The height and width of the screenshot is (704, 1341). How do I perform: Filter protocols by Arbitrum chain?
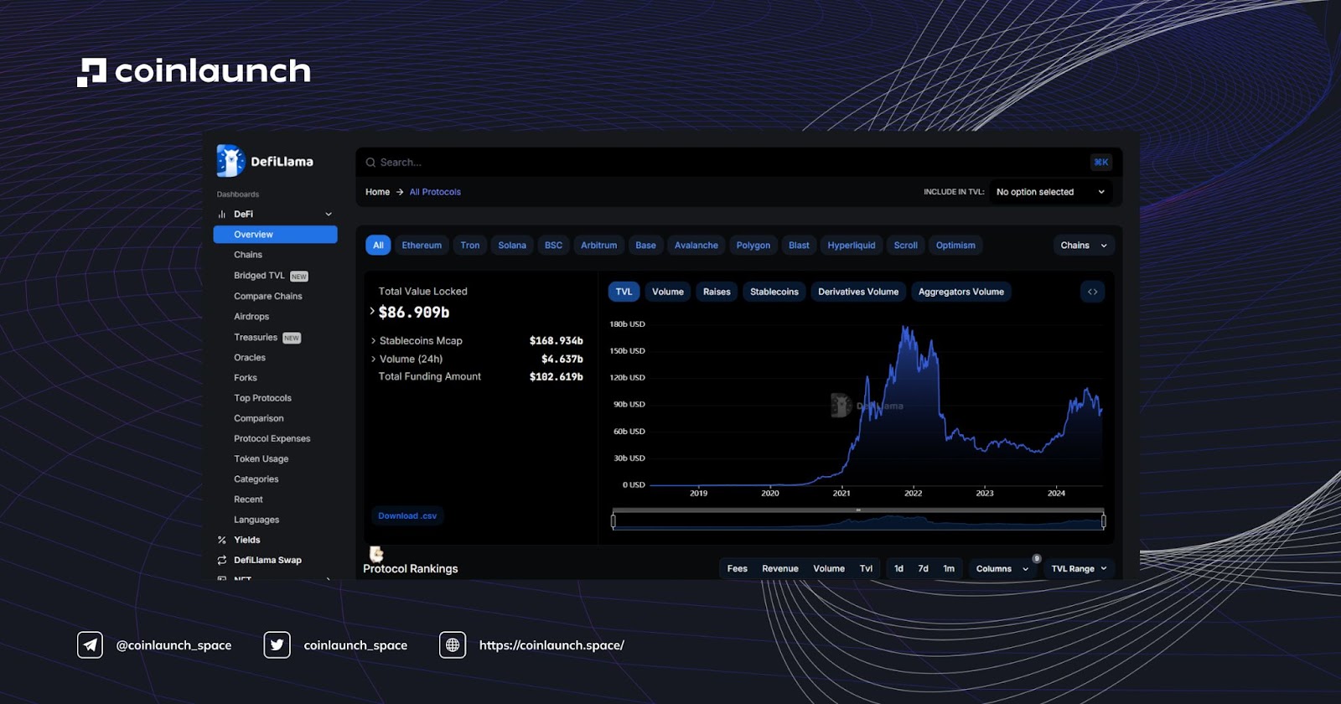pyautogui.click(x=598, y=246)
